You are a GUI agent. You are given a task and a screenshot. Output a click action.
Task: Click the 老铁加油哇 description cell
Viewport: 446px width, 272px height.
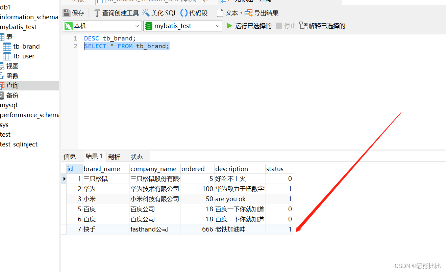240,229
